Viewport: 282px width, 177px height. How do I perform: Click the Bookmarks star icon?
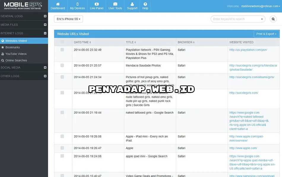coord(3,47)
